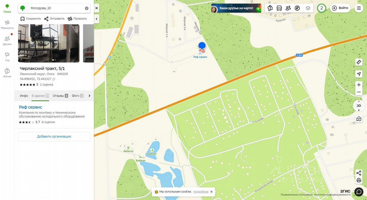Open the Маршруты routes section

(x=7, y=25)
